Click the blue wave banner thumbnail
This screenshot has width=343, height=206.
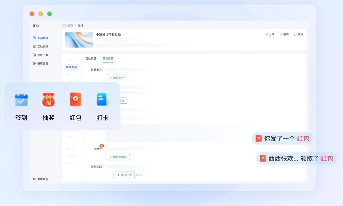point(79,40)
